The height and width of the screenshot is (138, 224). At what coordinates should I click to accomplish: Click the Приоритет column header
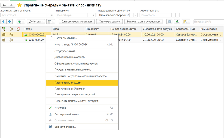click(x=96, y=29)
